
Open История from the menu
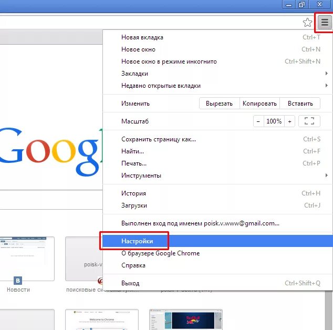pos(217,193)
